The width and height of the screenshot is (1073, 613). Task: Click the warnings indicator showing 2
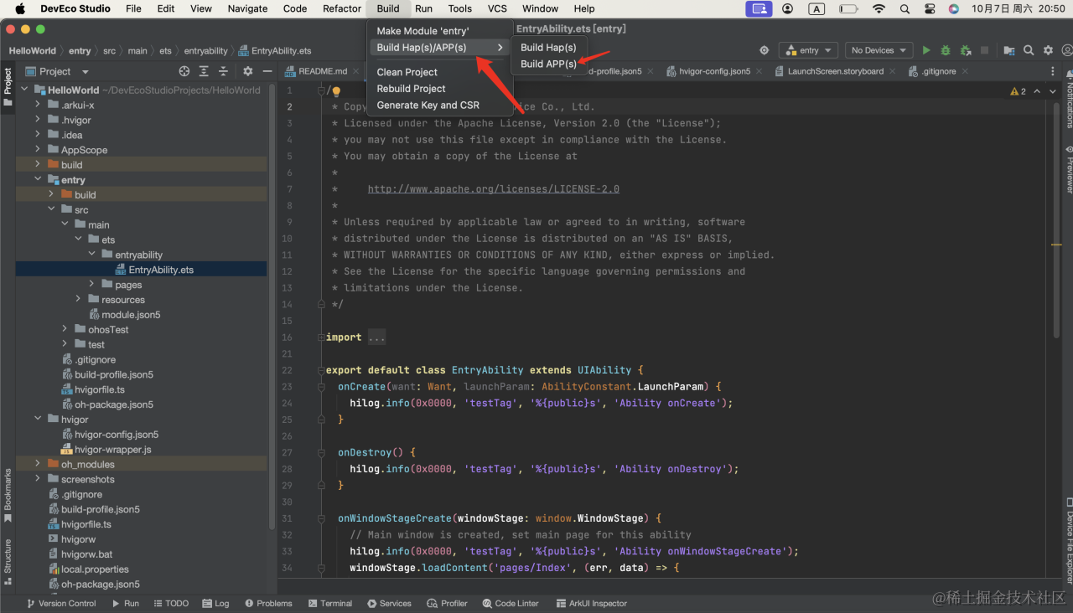(x=1019, y=91)
